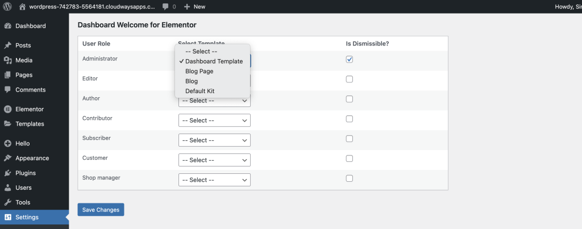582x229 pixels.
Task: Open Elementor from the sidebar icon
Action: (7, 109)
